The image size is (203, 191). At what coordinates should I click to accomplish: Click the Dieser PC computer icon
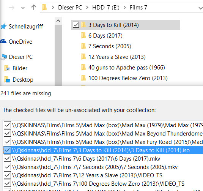tap(4, 57)
